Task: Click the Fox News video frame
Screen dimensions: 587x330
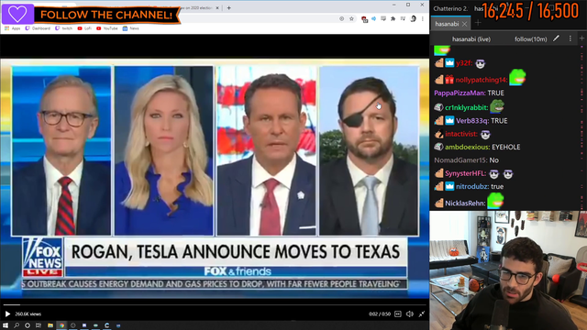Action: pyautogui.click(x=215, y=178)
